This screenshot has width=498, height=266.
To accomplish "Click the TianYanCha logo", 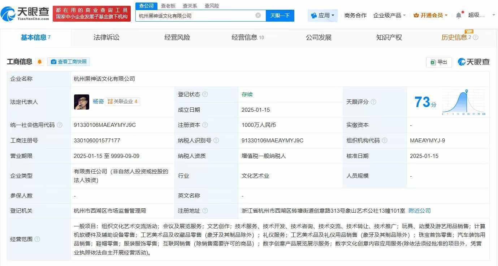I will (25, 14).
